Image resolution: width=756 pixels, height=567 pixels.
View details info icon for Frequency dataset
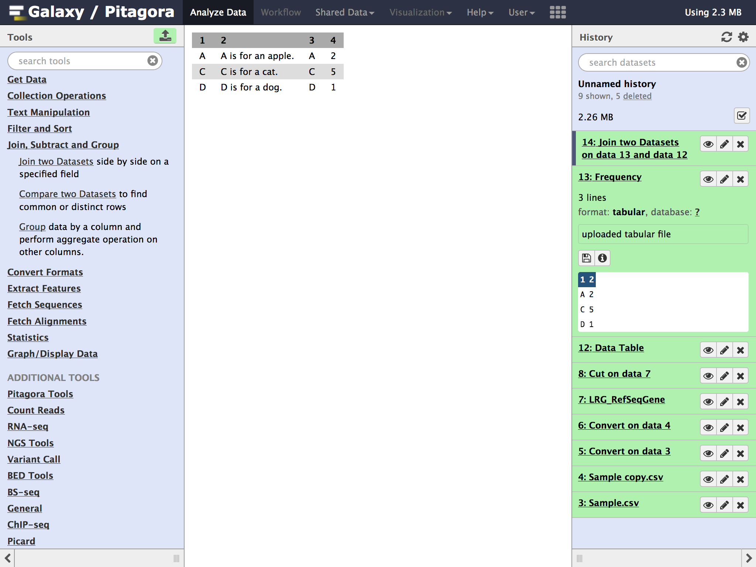pos(602,258)
